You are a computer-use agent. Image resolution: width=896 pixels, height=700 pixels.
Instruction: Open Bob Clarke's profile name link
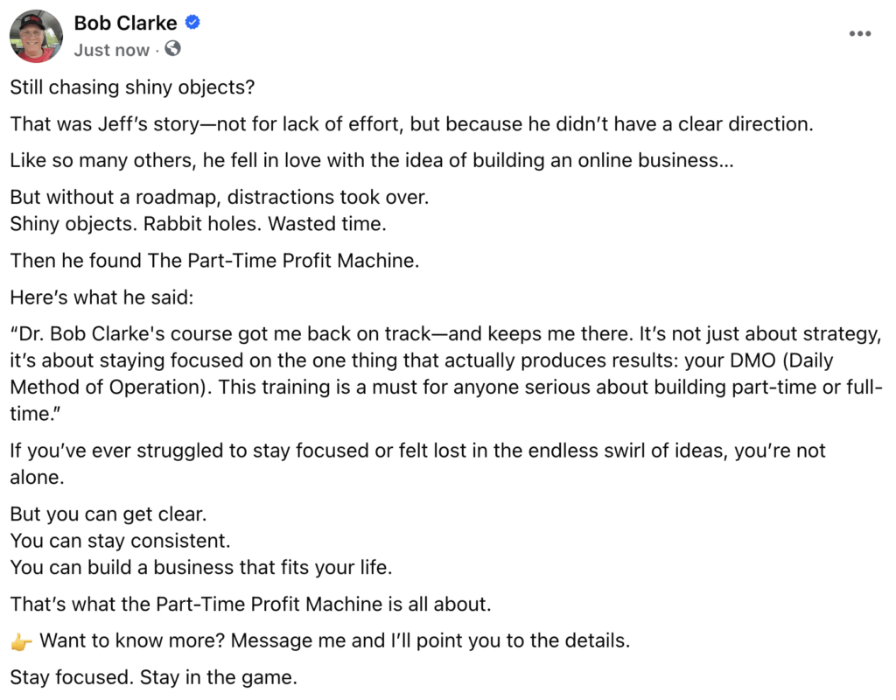click(x=126, y=23)
